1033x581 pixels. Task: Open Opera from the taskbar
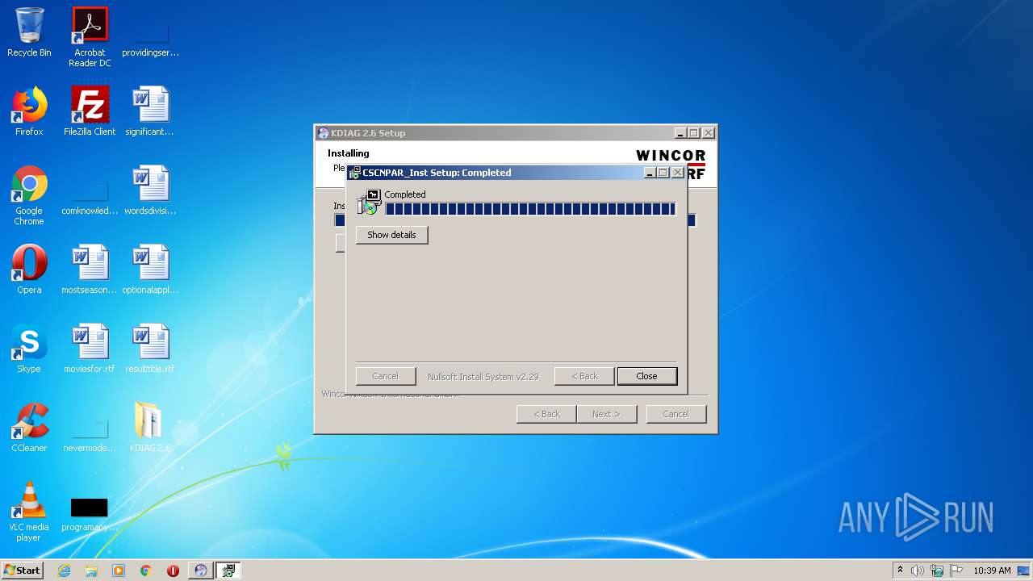173,571
